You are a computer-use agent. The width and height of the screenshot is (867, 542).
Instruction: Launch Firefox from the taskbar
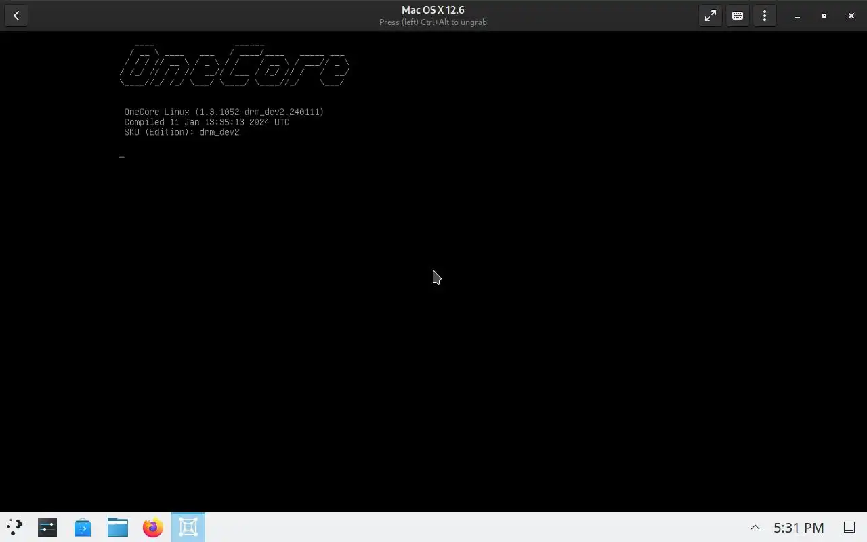[153, 527]
